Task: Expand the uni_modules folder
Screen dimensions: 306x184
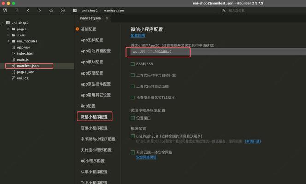Action: coord(8,41)
